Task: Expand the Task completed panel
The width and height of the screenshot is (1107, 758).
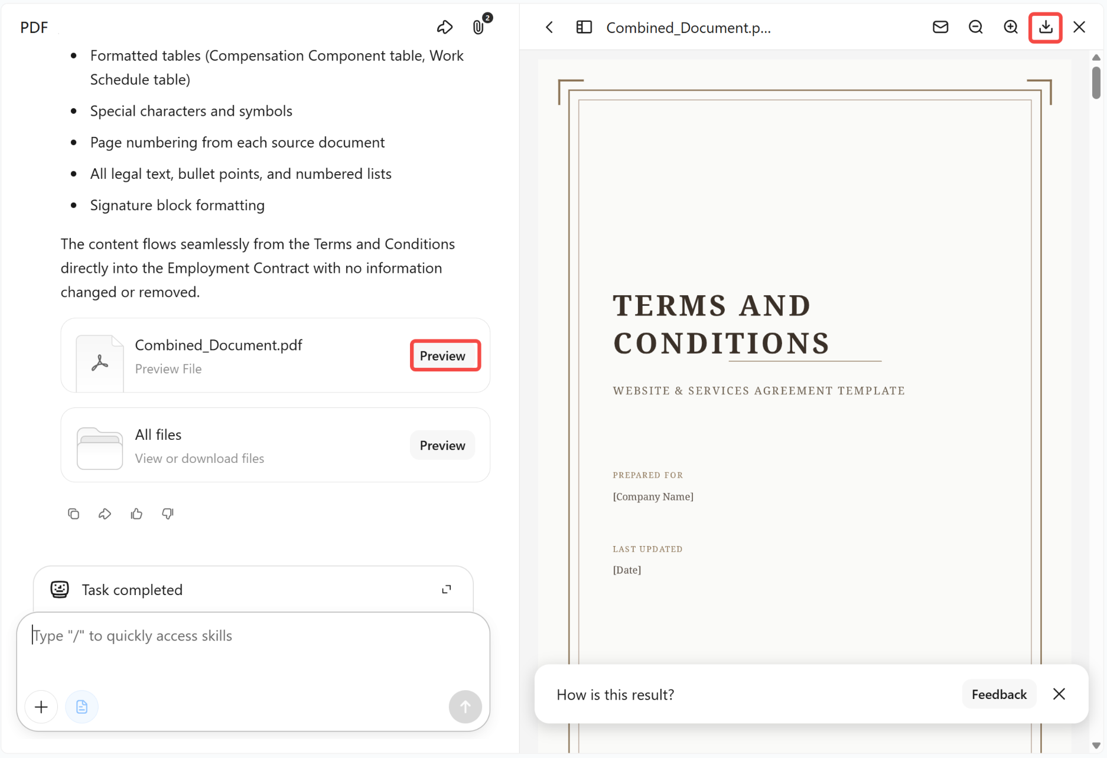Action: coord(447,589)
